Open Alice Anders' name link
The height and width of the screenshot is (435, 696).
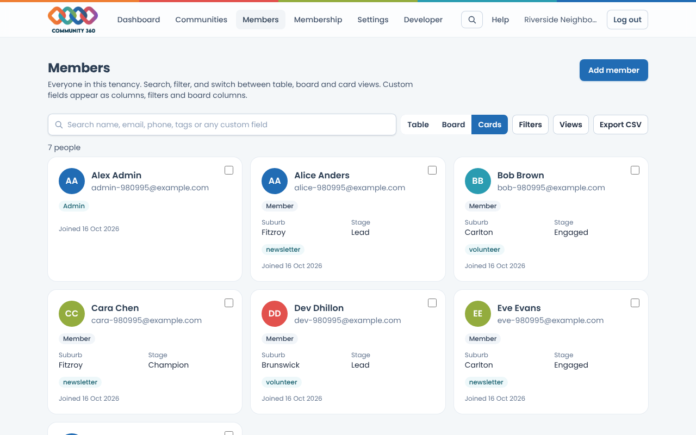322,175
